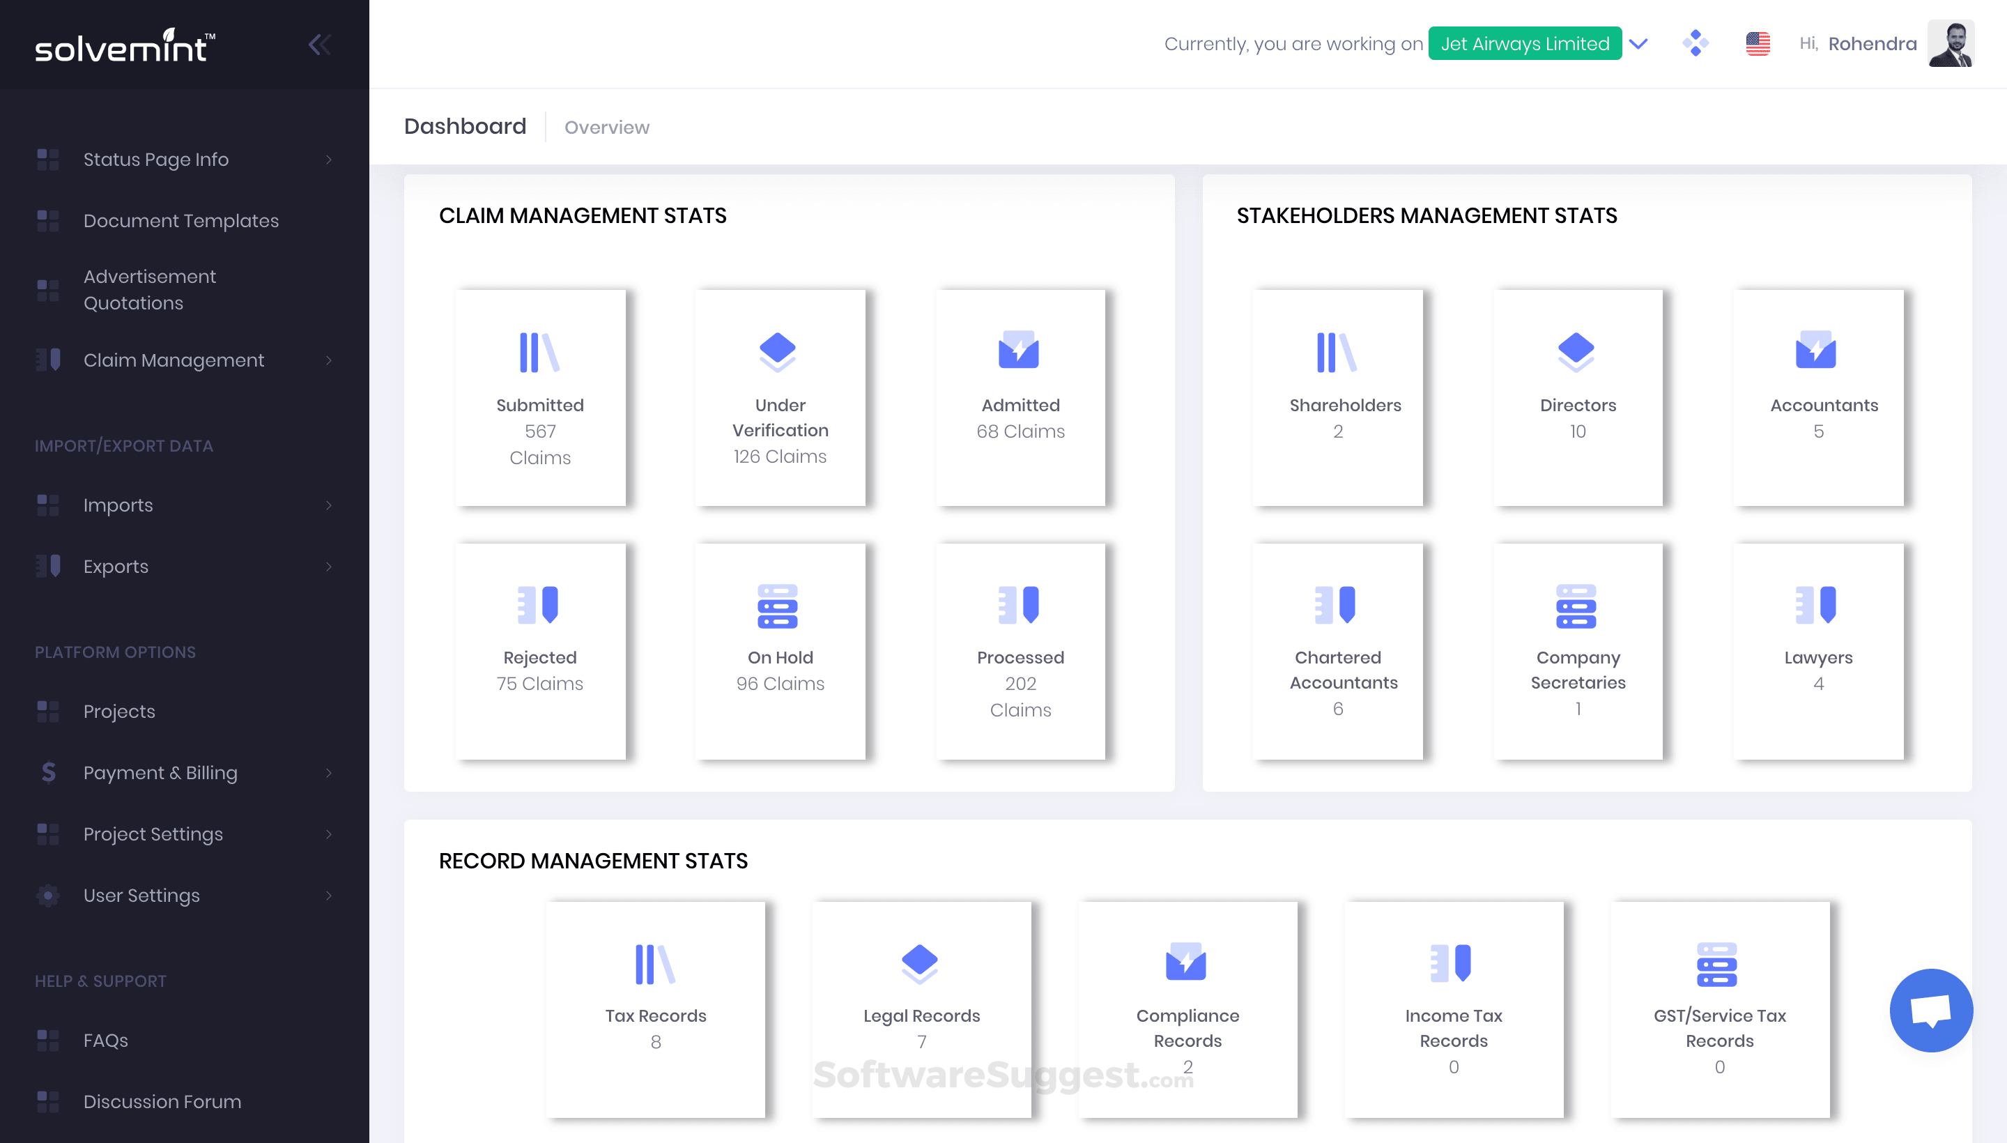Go to Projects in sidebar
Screen dimensions: 2007x1143
(x=119, y=711)
